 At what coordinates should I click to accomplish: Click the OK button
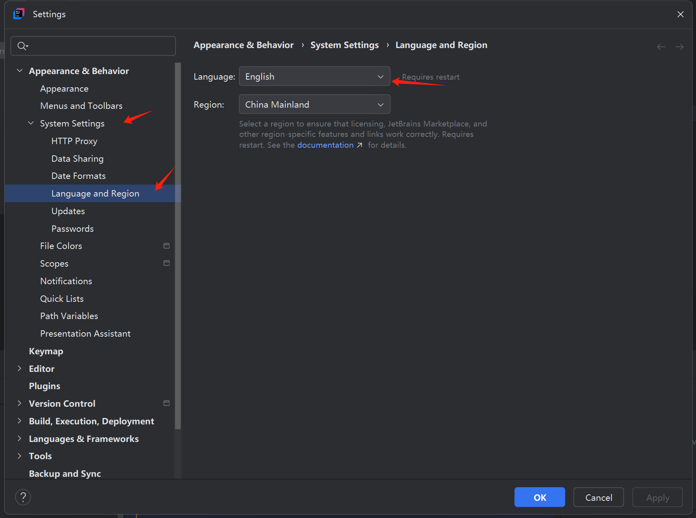click(x=540, y=497)
